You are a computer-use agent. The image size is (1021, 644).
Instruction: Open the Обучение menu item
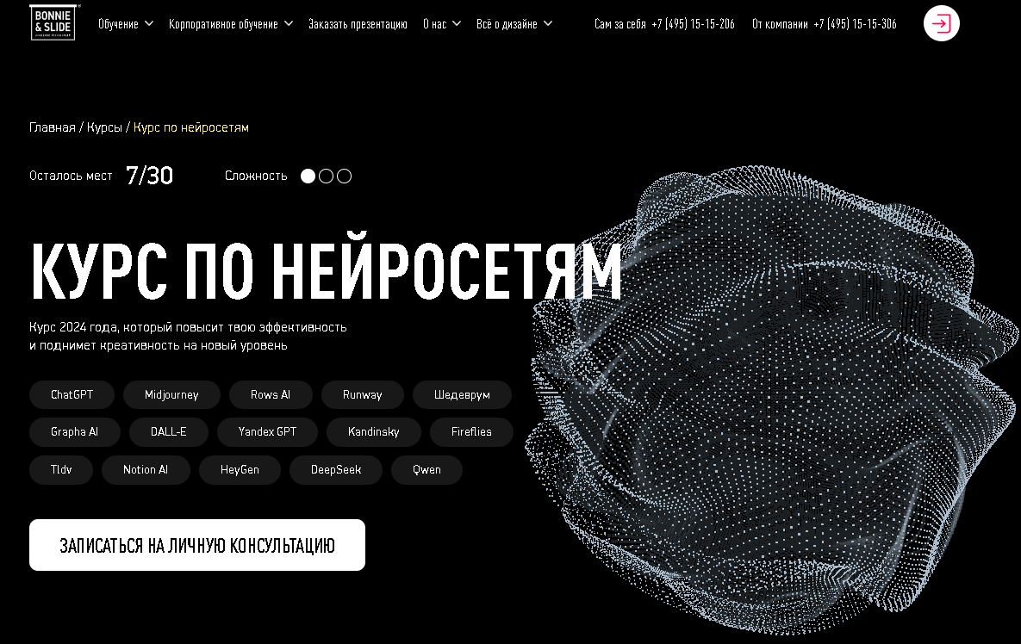click(x=119, y=24)
